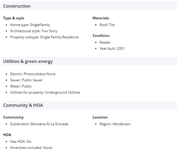This screenshot has width=184, height=153.
Task: Click Underground Utilities property line
Action: coord(45,92)
